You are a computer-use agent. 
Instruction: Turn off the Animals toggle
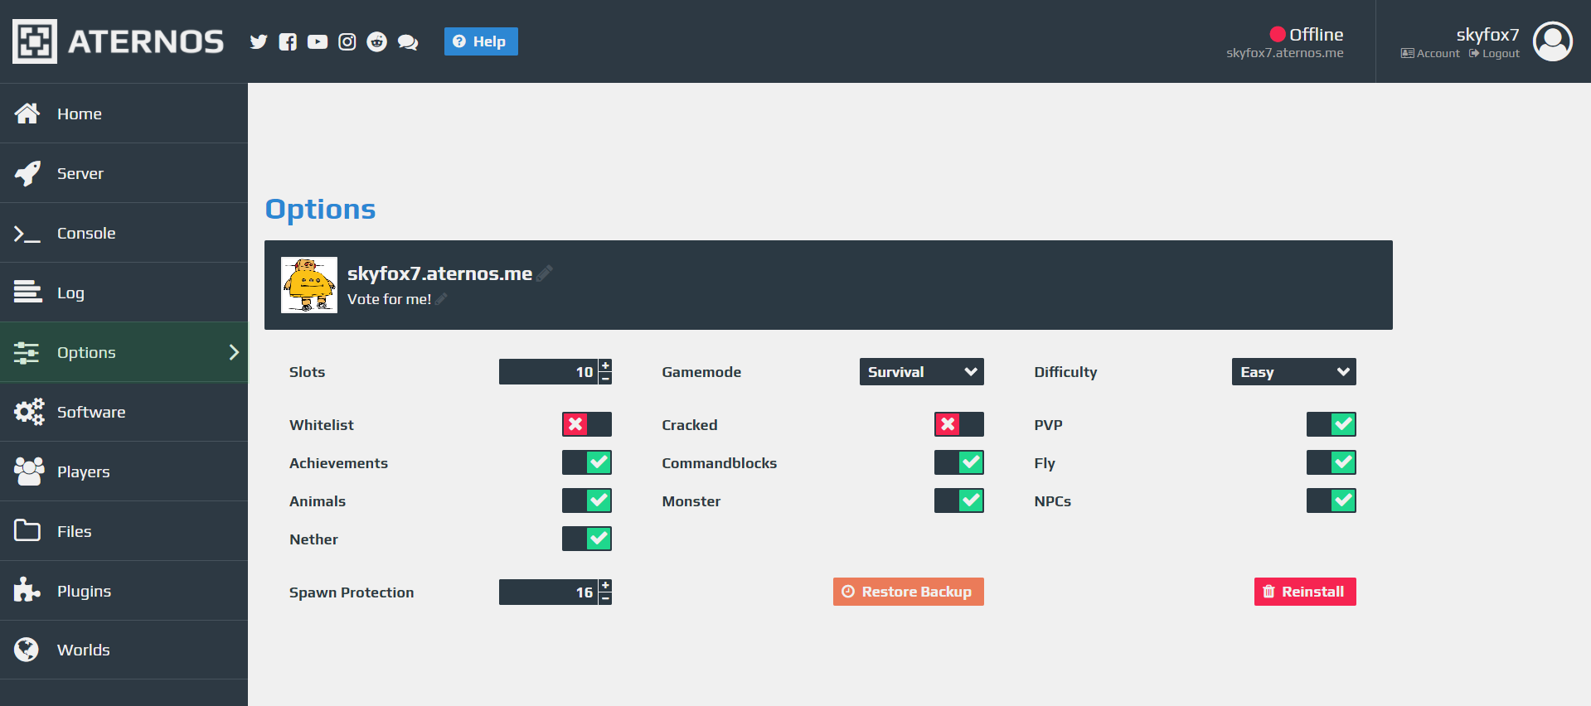click(x=587, y=500)
